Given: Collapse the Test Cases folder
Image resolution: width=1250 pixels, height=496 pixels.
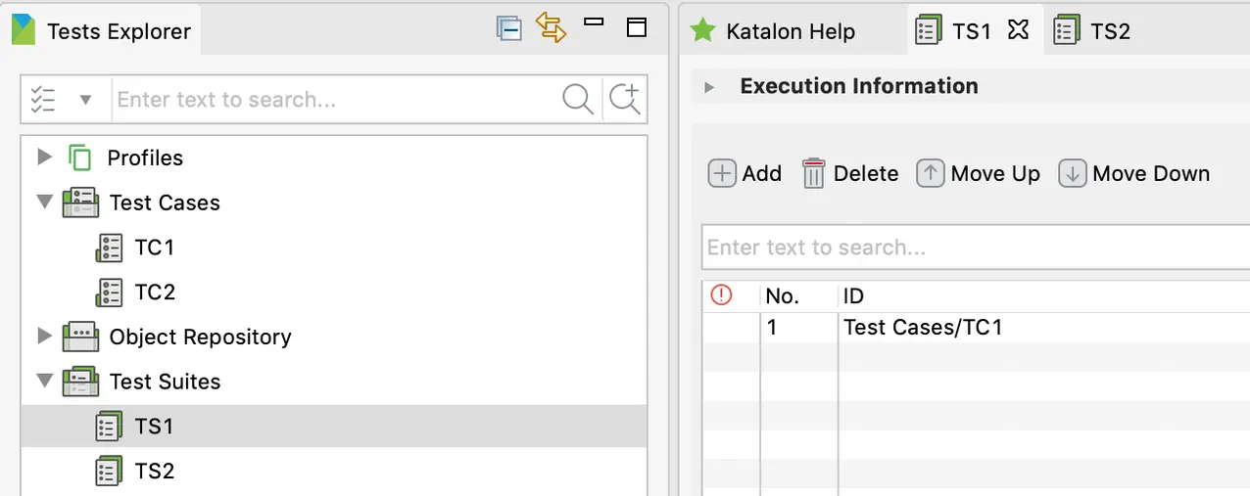Looking at the screenshot, I should (43, 203).
